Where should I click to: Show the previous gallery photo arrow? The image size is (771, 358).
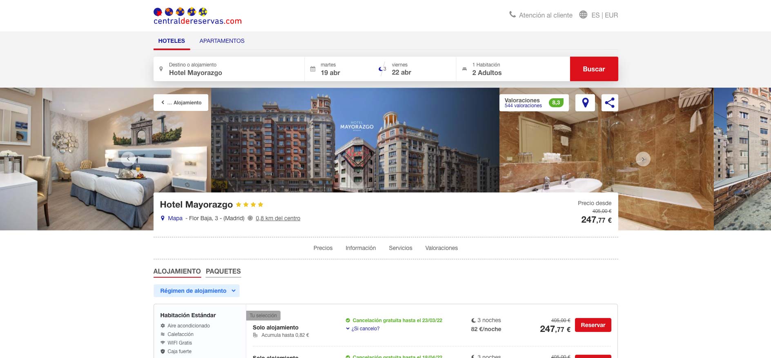[128, 159]
